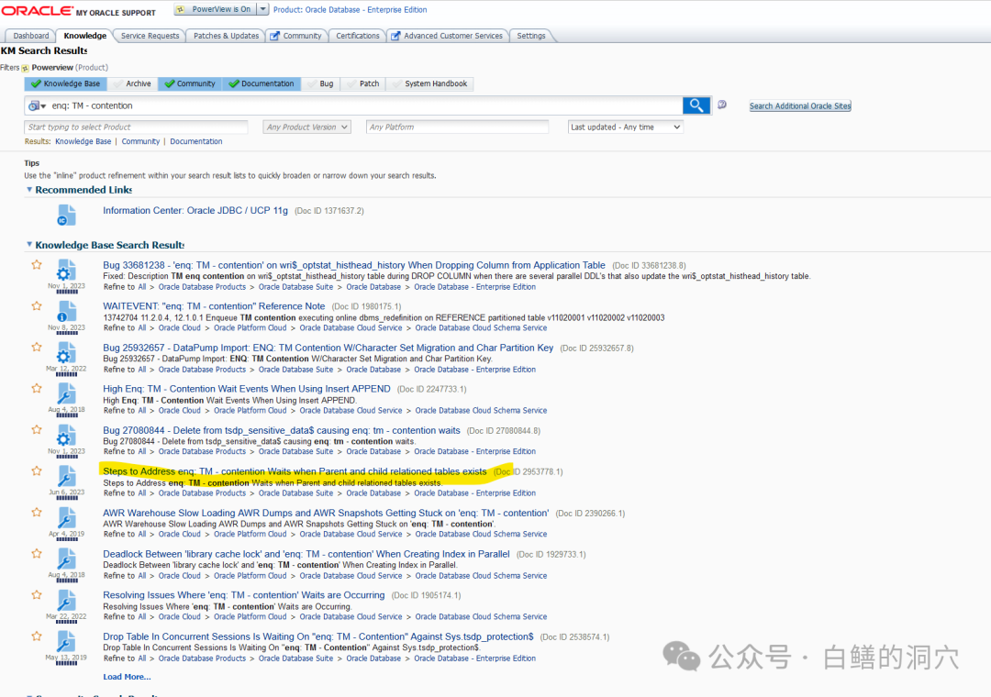Jump to Documentation results link

coord(196,141)
